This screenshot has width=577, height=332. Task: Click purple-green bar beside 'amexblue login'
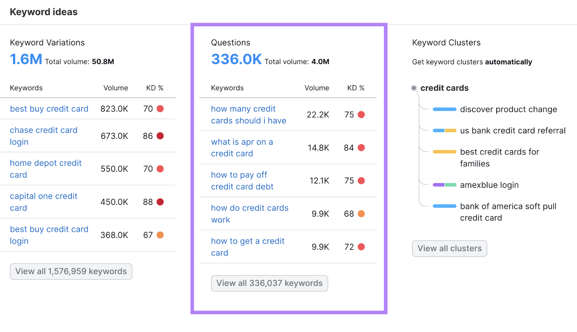(445, 185)
